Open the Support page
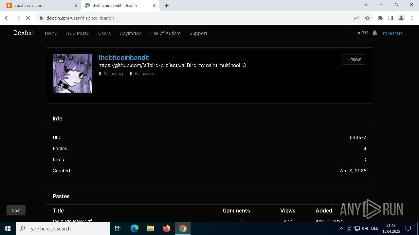419x235 pixels. [x=198, y=33]
